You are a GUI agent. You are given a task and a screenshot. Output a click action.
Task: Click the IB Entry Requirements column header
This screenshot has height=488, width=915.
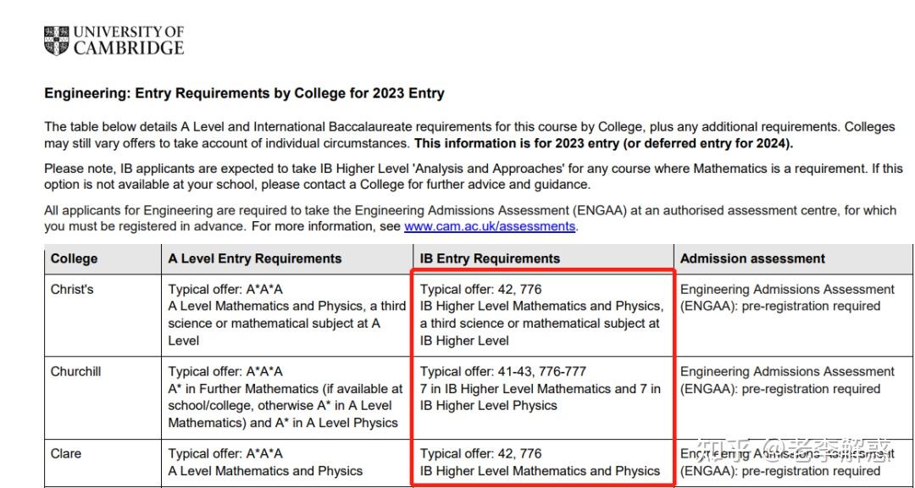click(x=490, y=258)
